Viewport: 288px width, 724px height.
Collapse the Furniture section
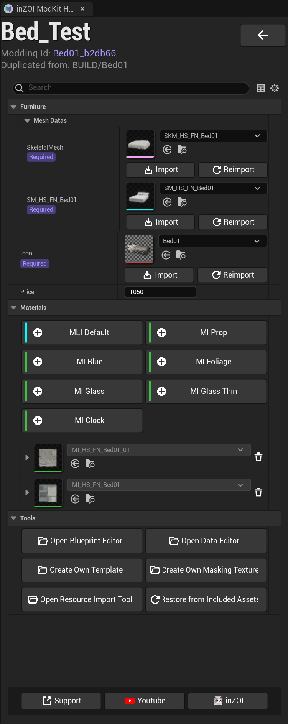pos(13,107)
